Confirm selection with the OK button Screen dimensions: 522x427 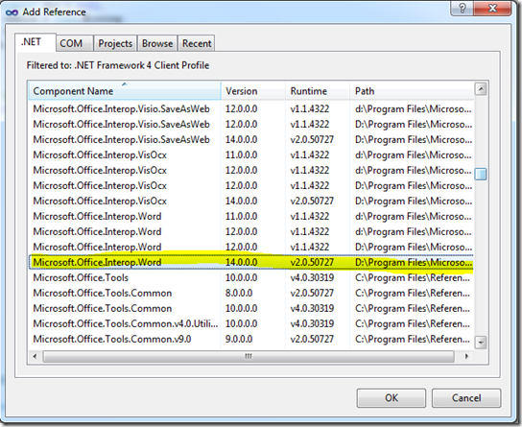pyautogui.click(x=391, y=397)
